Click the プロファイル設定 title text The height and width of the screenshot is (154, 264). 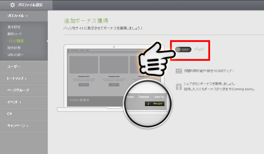click(30, 5)
